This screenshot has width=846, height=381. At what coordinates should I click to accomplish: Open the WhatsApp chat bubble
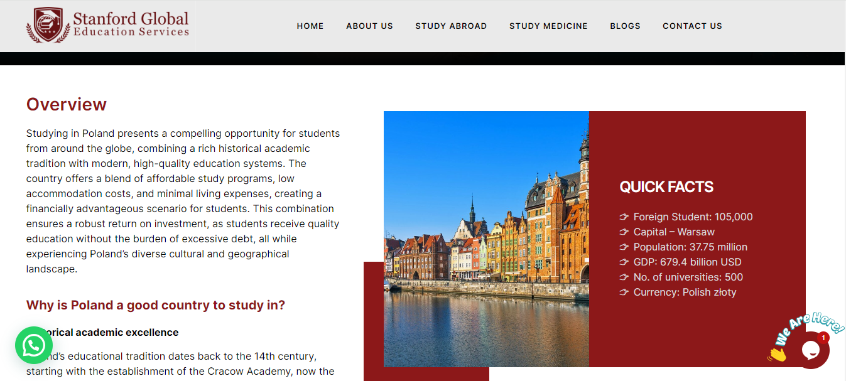coord(34,345)
